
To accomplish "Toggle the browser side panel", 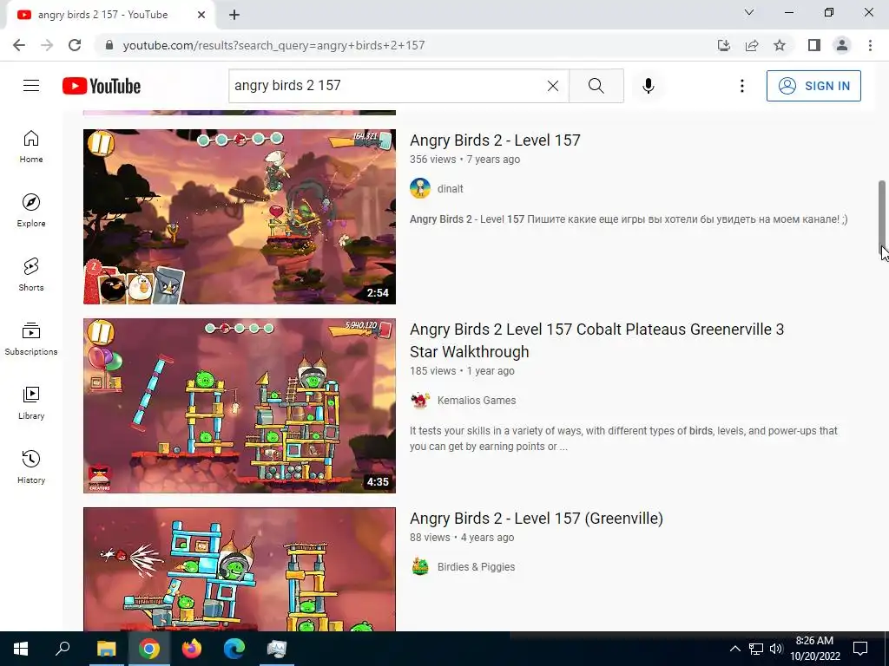I will point(814,45).
